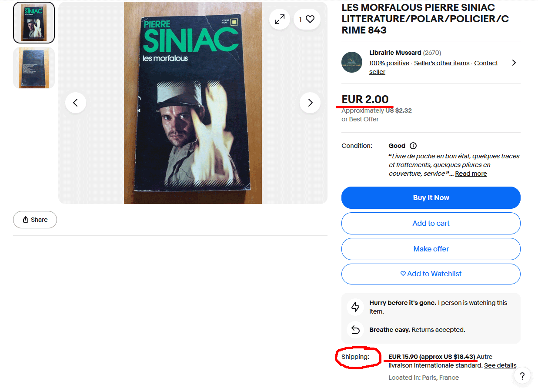Select the back cover thumbnail
Viewport: 538px width, 388px height.
coord(34,68)
